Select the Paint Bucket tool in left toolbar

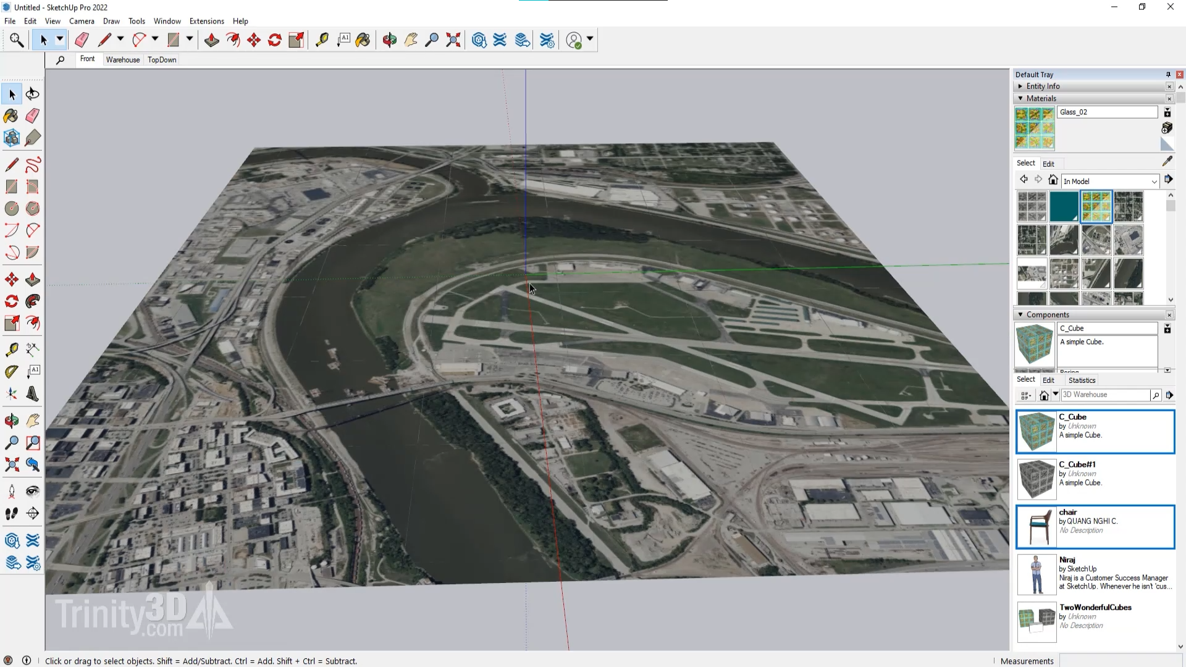click(11, 116)
